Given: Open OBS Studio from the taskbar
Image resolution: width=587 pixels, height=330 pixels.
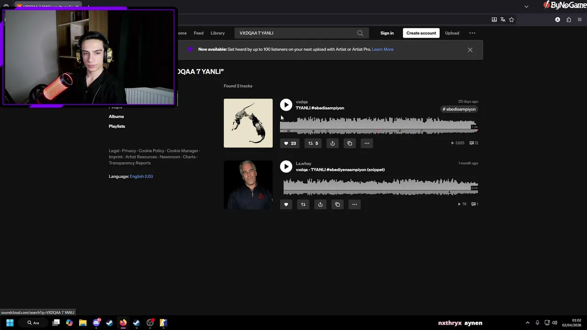Looking at the screenshot, I should point(150,323).
